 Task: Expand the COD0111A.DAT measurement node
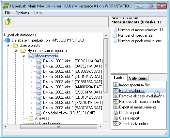coord(31,61)
